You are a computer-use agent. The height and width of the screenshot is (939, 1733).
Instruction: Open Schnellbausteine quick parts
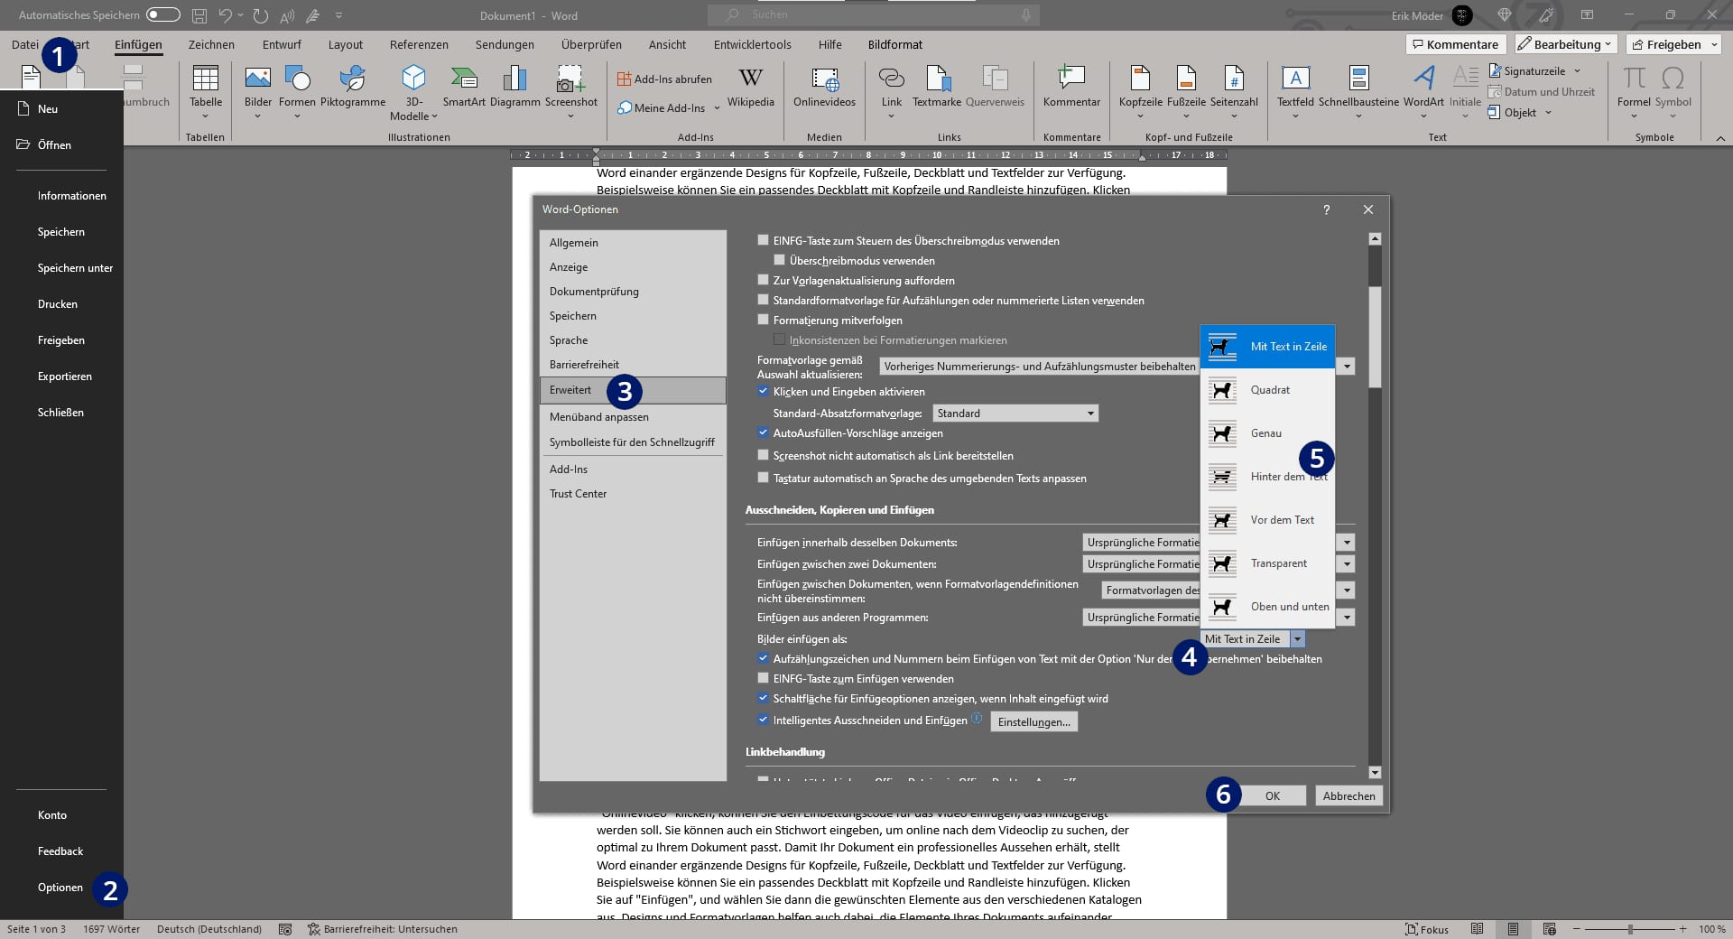click(x=1358, y=90)
